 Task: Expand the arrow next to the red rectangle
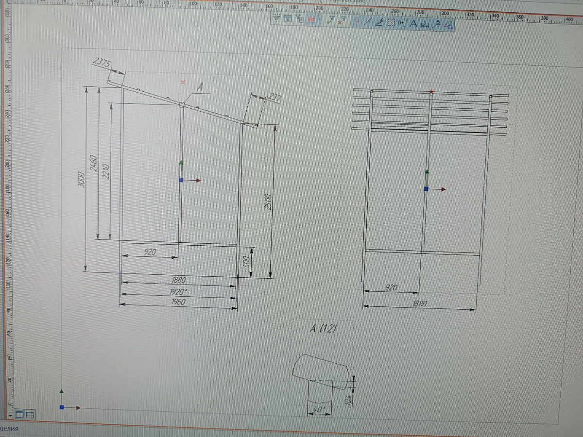320,19
